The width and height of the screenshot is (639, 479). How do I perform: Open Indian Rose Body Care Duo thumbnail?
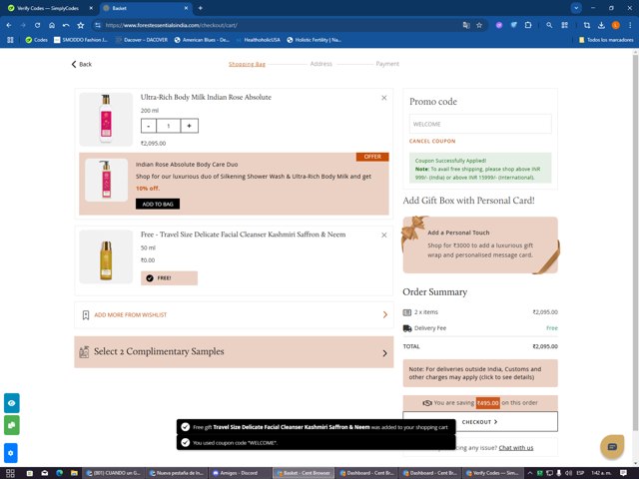pyautogui.click(x=107, y=180)
